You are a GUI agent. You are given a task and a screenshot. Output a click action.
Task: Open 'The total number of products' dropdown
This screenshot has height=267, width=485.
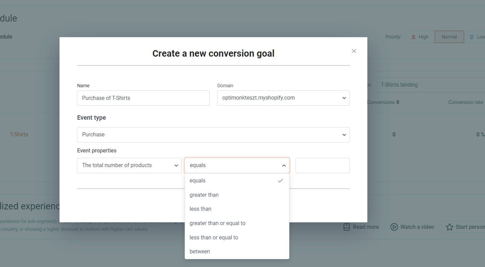coord(129,165)
